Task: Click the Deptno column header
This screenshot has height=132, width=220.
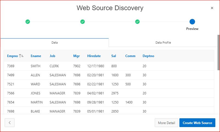Action: [x=148, y=56]
